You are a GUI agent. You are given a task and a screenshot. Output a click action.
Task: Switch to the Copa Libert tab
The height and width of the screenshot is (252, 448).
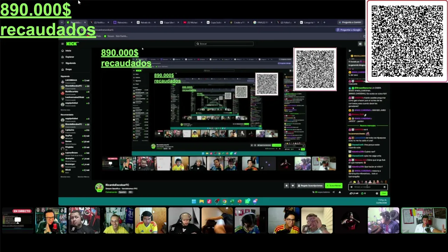169,22
